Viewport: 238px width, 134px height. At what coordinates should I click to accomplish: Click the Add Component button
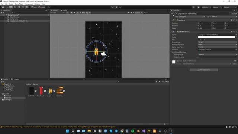pyautogui.click(x=204, y=70)
